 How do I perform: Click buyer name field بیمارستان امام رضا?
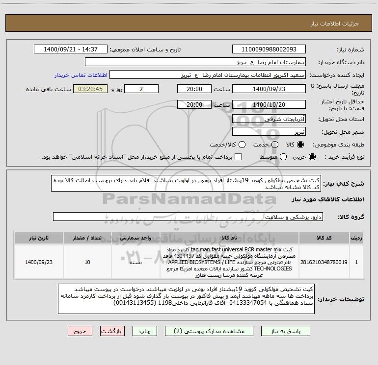195,62
